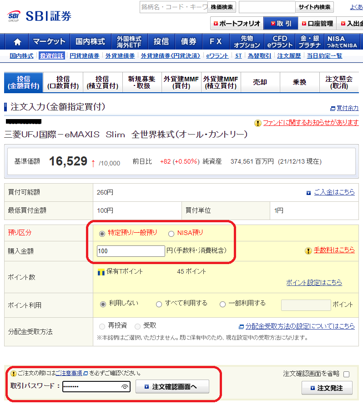This screenshot has width=363, height=405.
Task: Open the FX menu
Action: coord(216,41)
